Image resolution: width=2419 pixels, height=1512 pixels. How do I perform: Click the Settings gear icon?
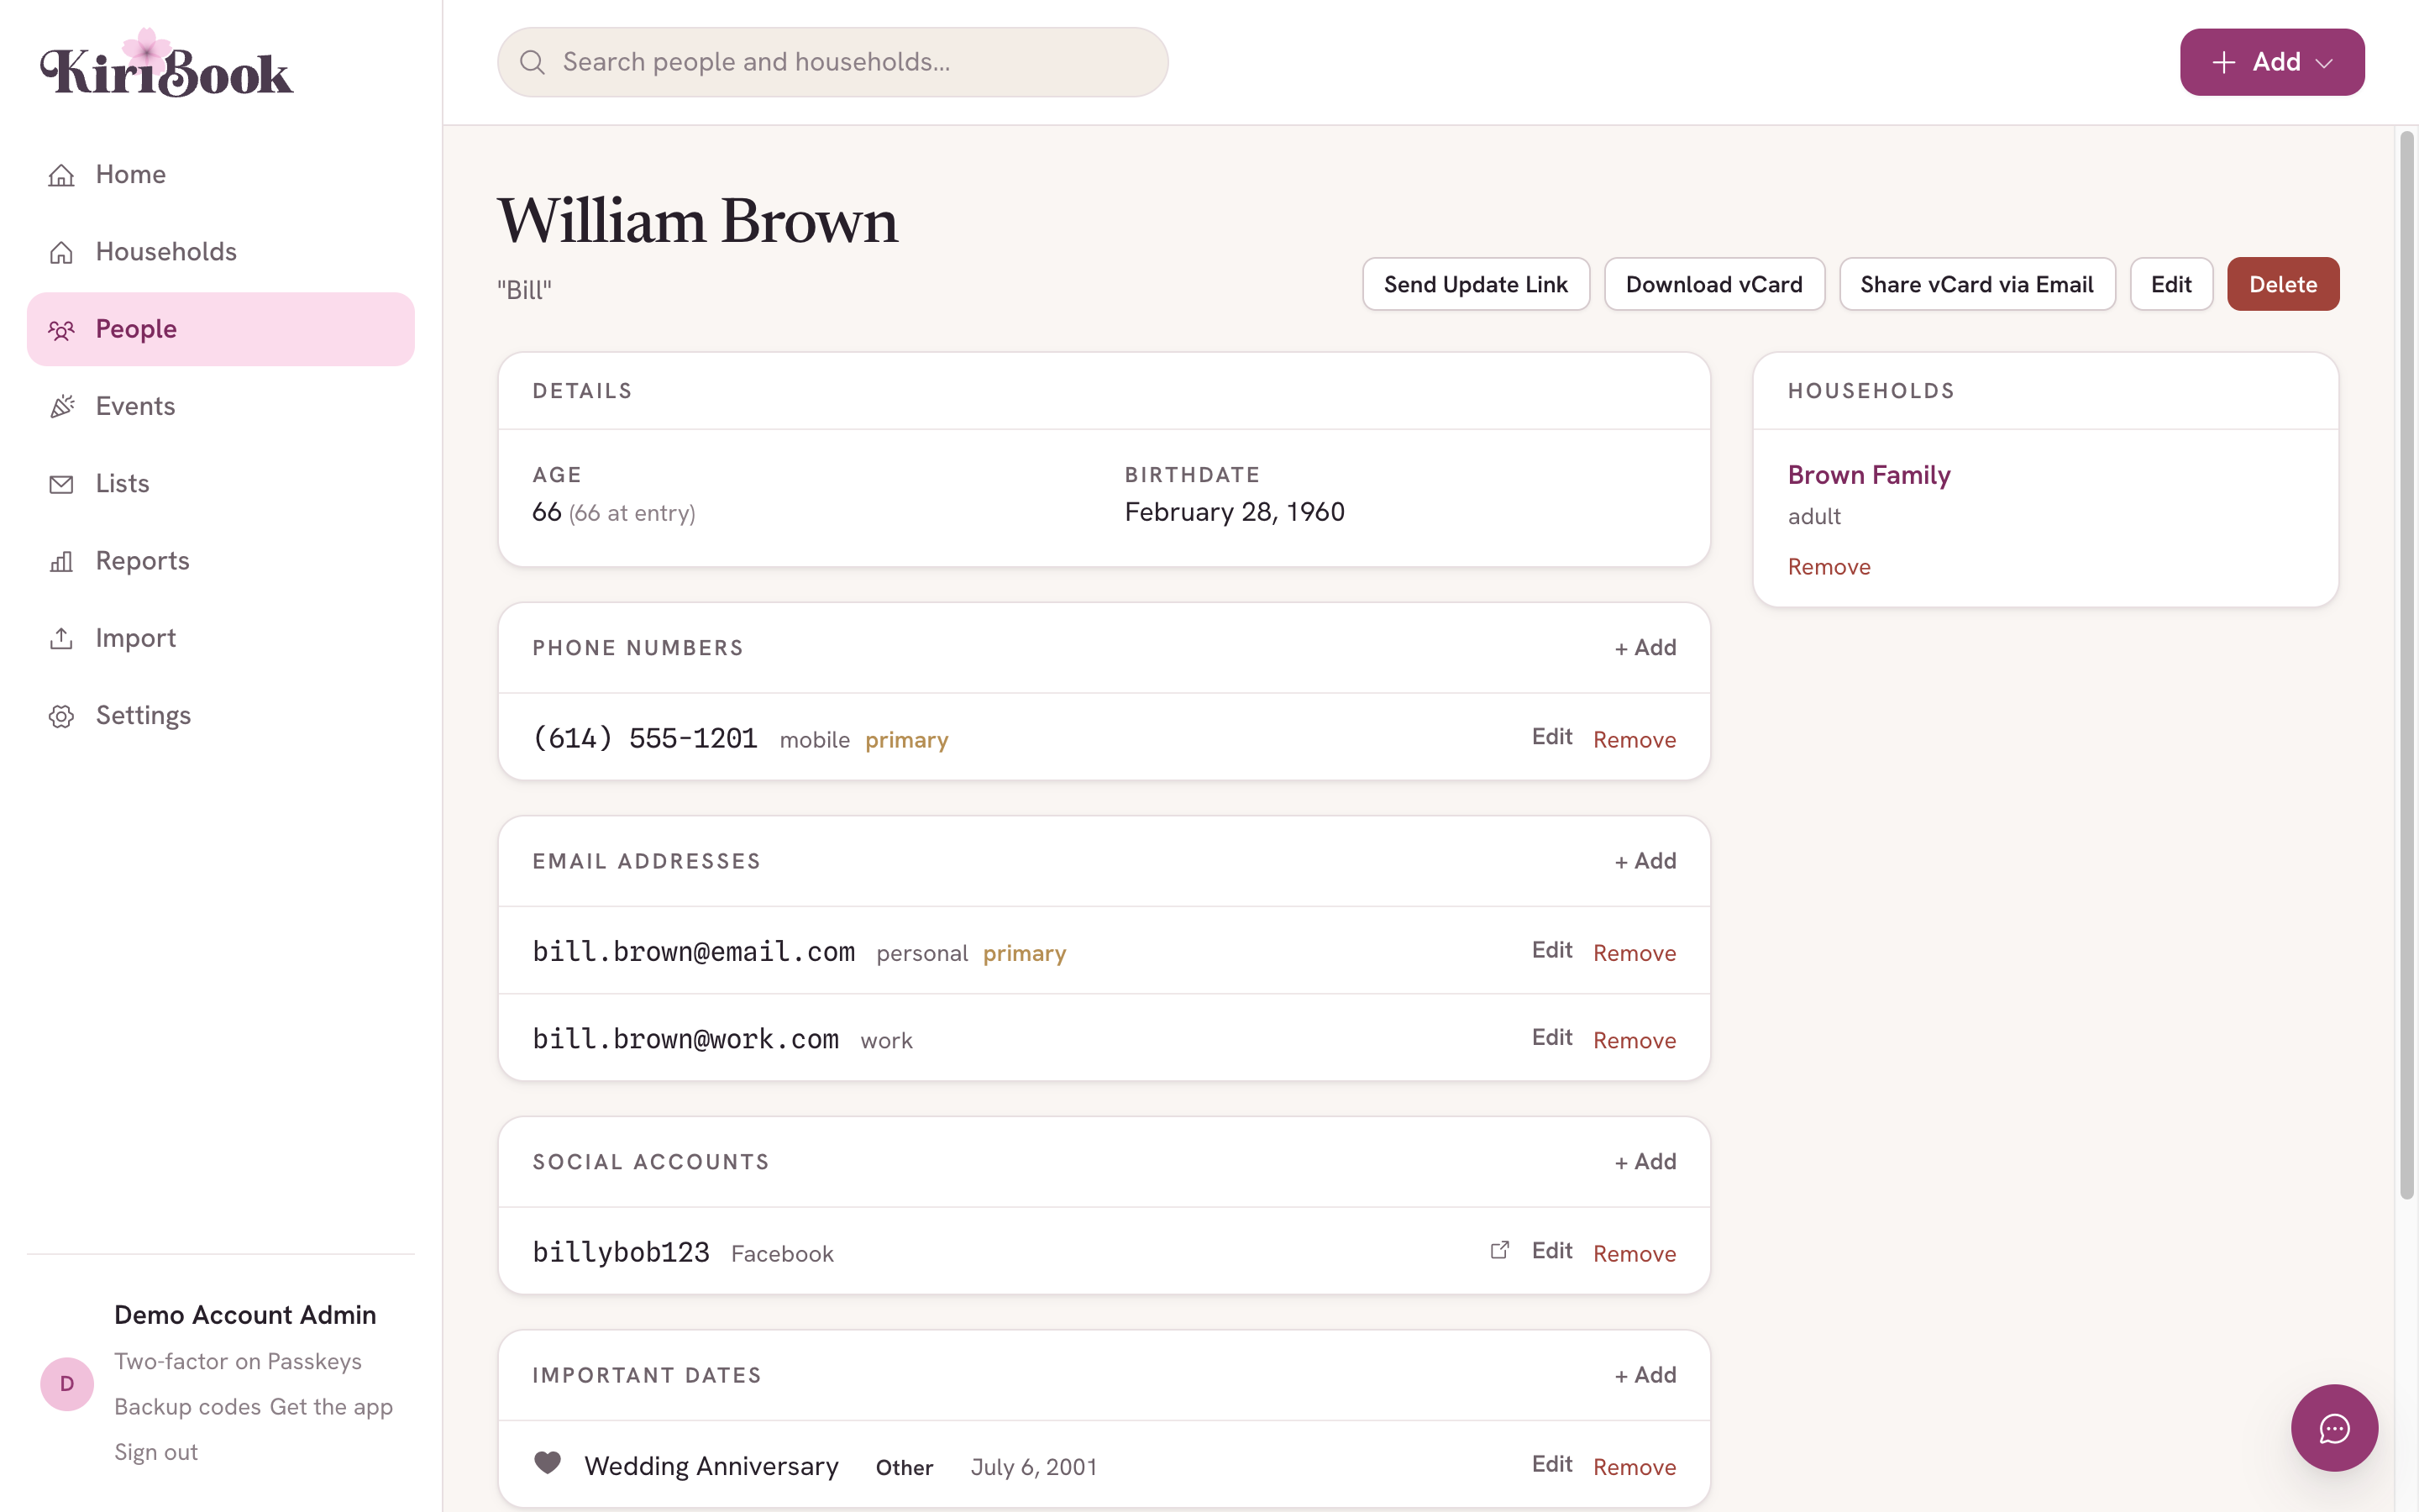point(62,716)
